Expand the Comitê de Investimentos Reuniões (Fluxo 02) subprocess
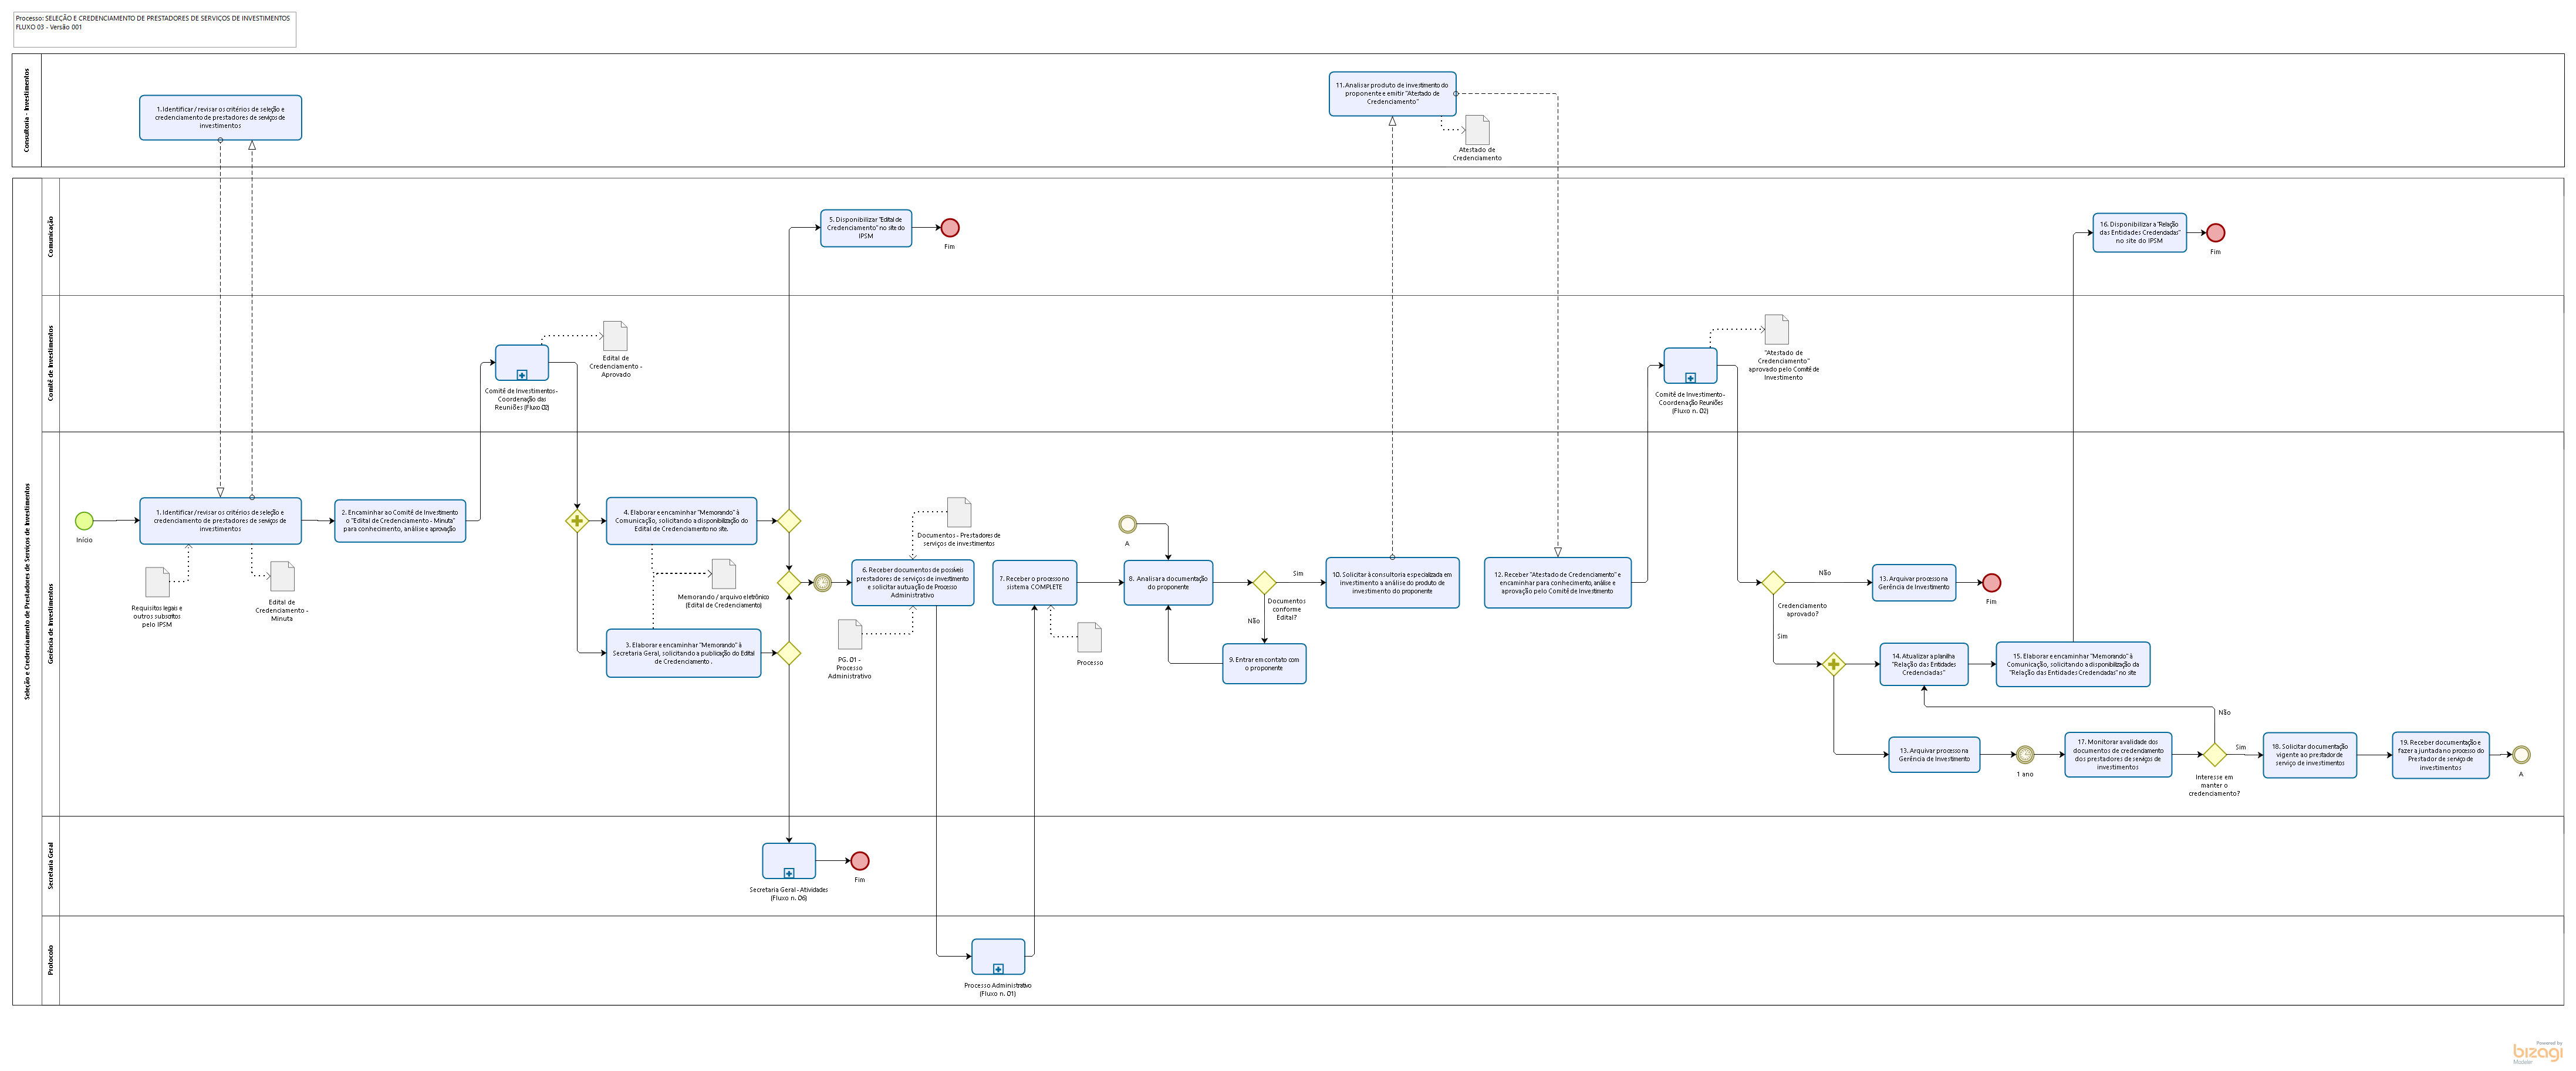The height and width of the screenshot is (1071, 2576). tap(522, 375)
